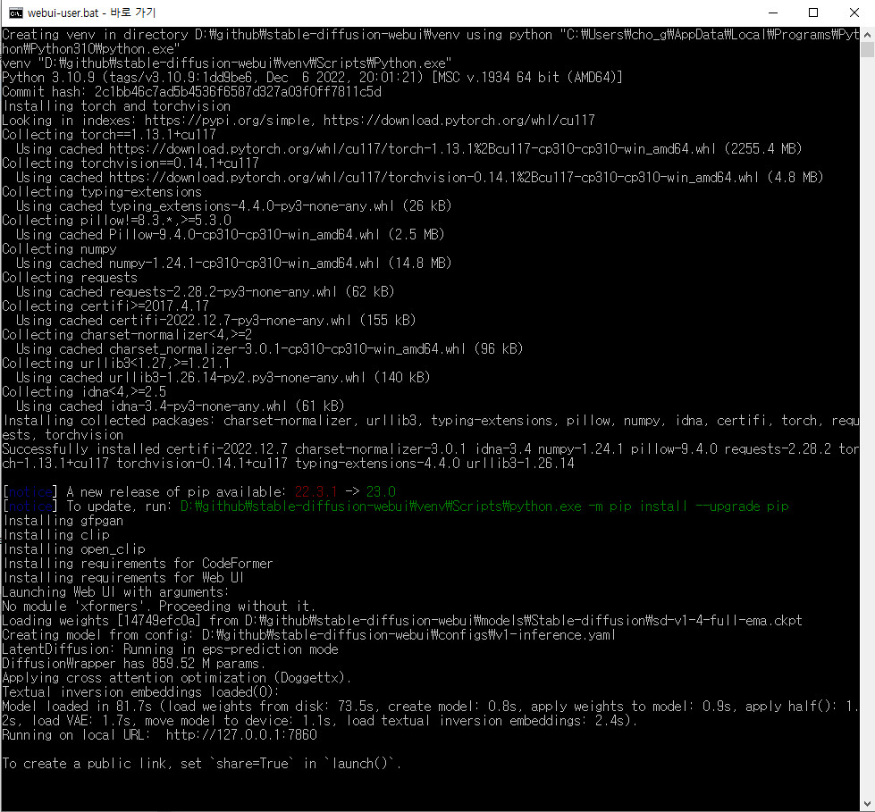
Task: Click 'Using cached urllib3-1.26.14' wheel line
Action: [223, 378]
